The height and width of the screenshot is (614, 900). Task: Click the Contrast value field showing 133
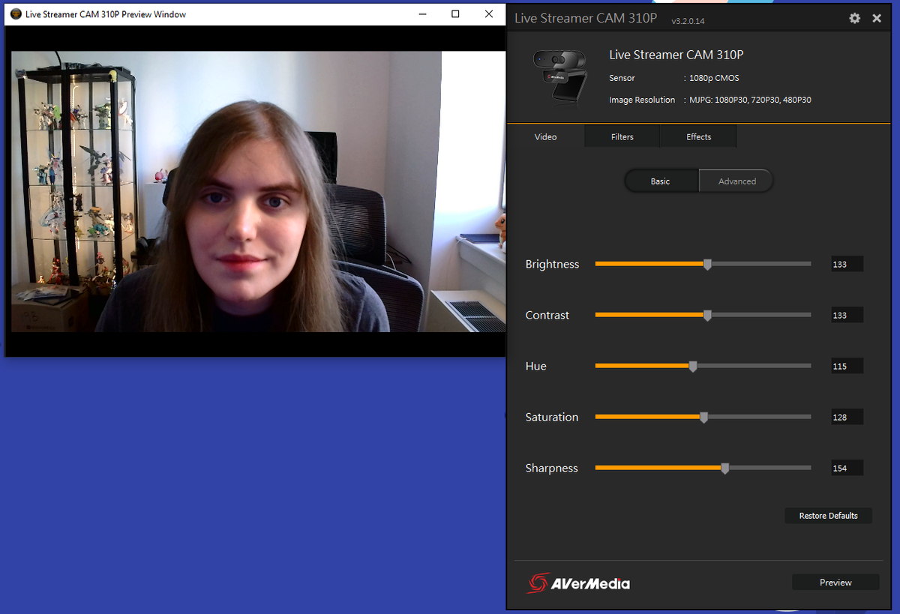[x=847, y=315]
